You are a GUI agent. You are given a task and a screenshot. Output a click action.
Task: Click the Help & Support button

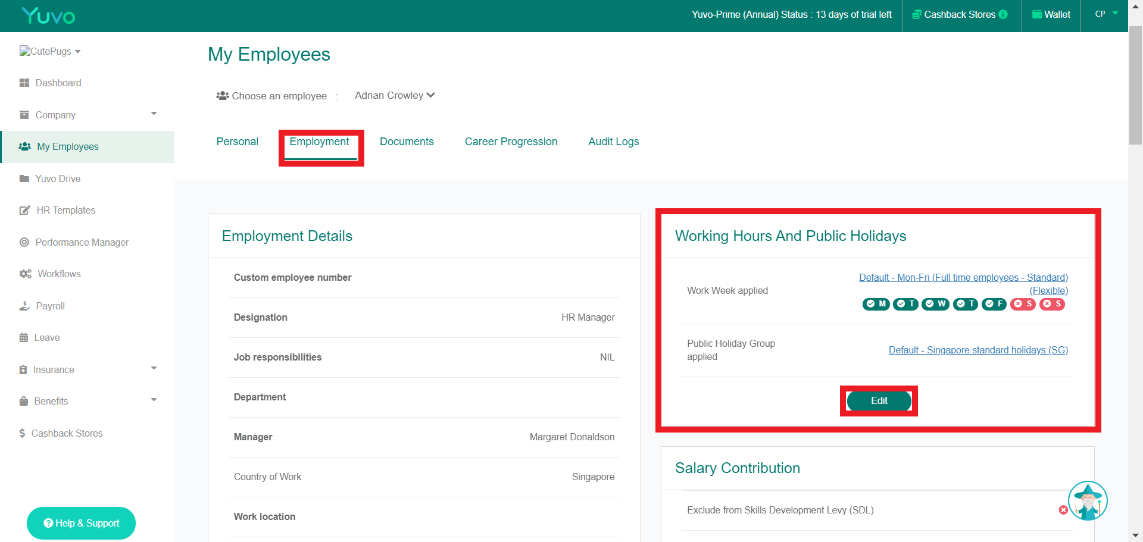click(x=81, y=523)
